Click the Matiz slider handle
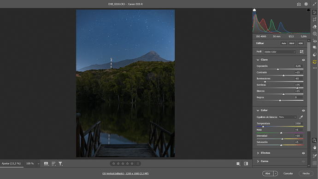This screenshot has height=179, width=318. pyautogui.click(x=281, y=133)
